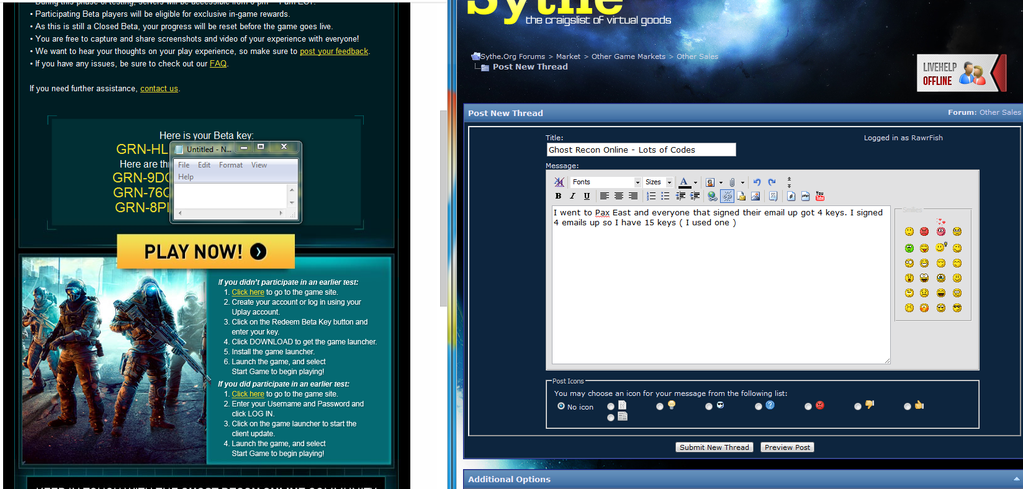
Task: Select the 'No icon' radio button
Action: (561, 406)
